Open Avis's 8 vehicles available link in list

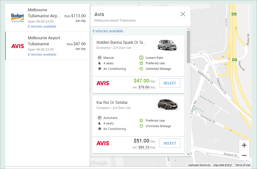42,54
